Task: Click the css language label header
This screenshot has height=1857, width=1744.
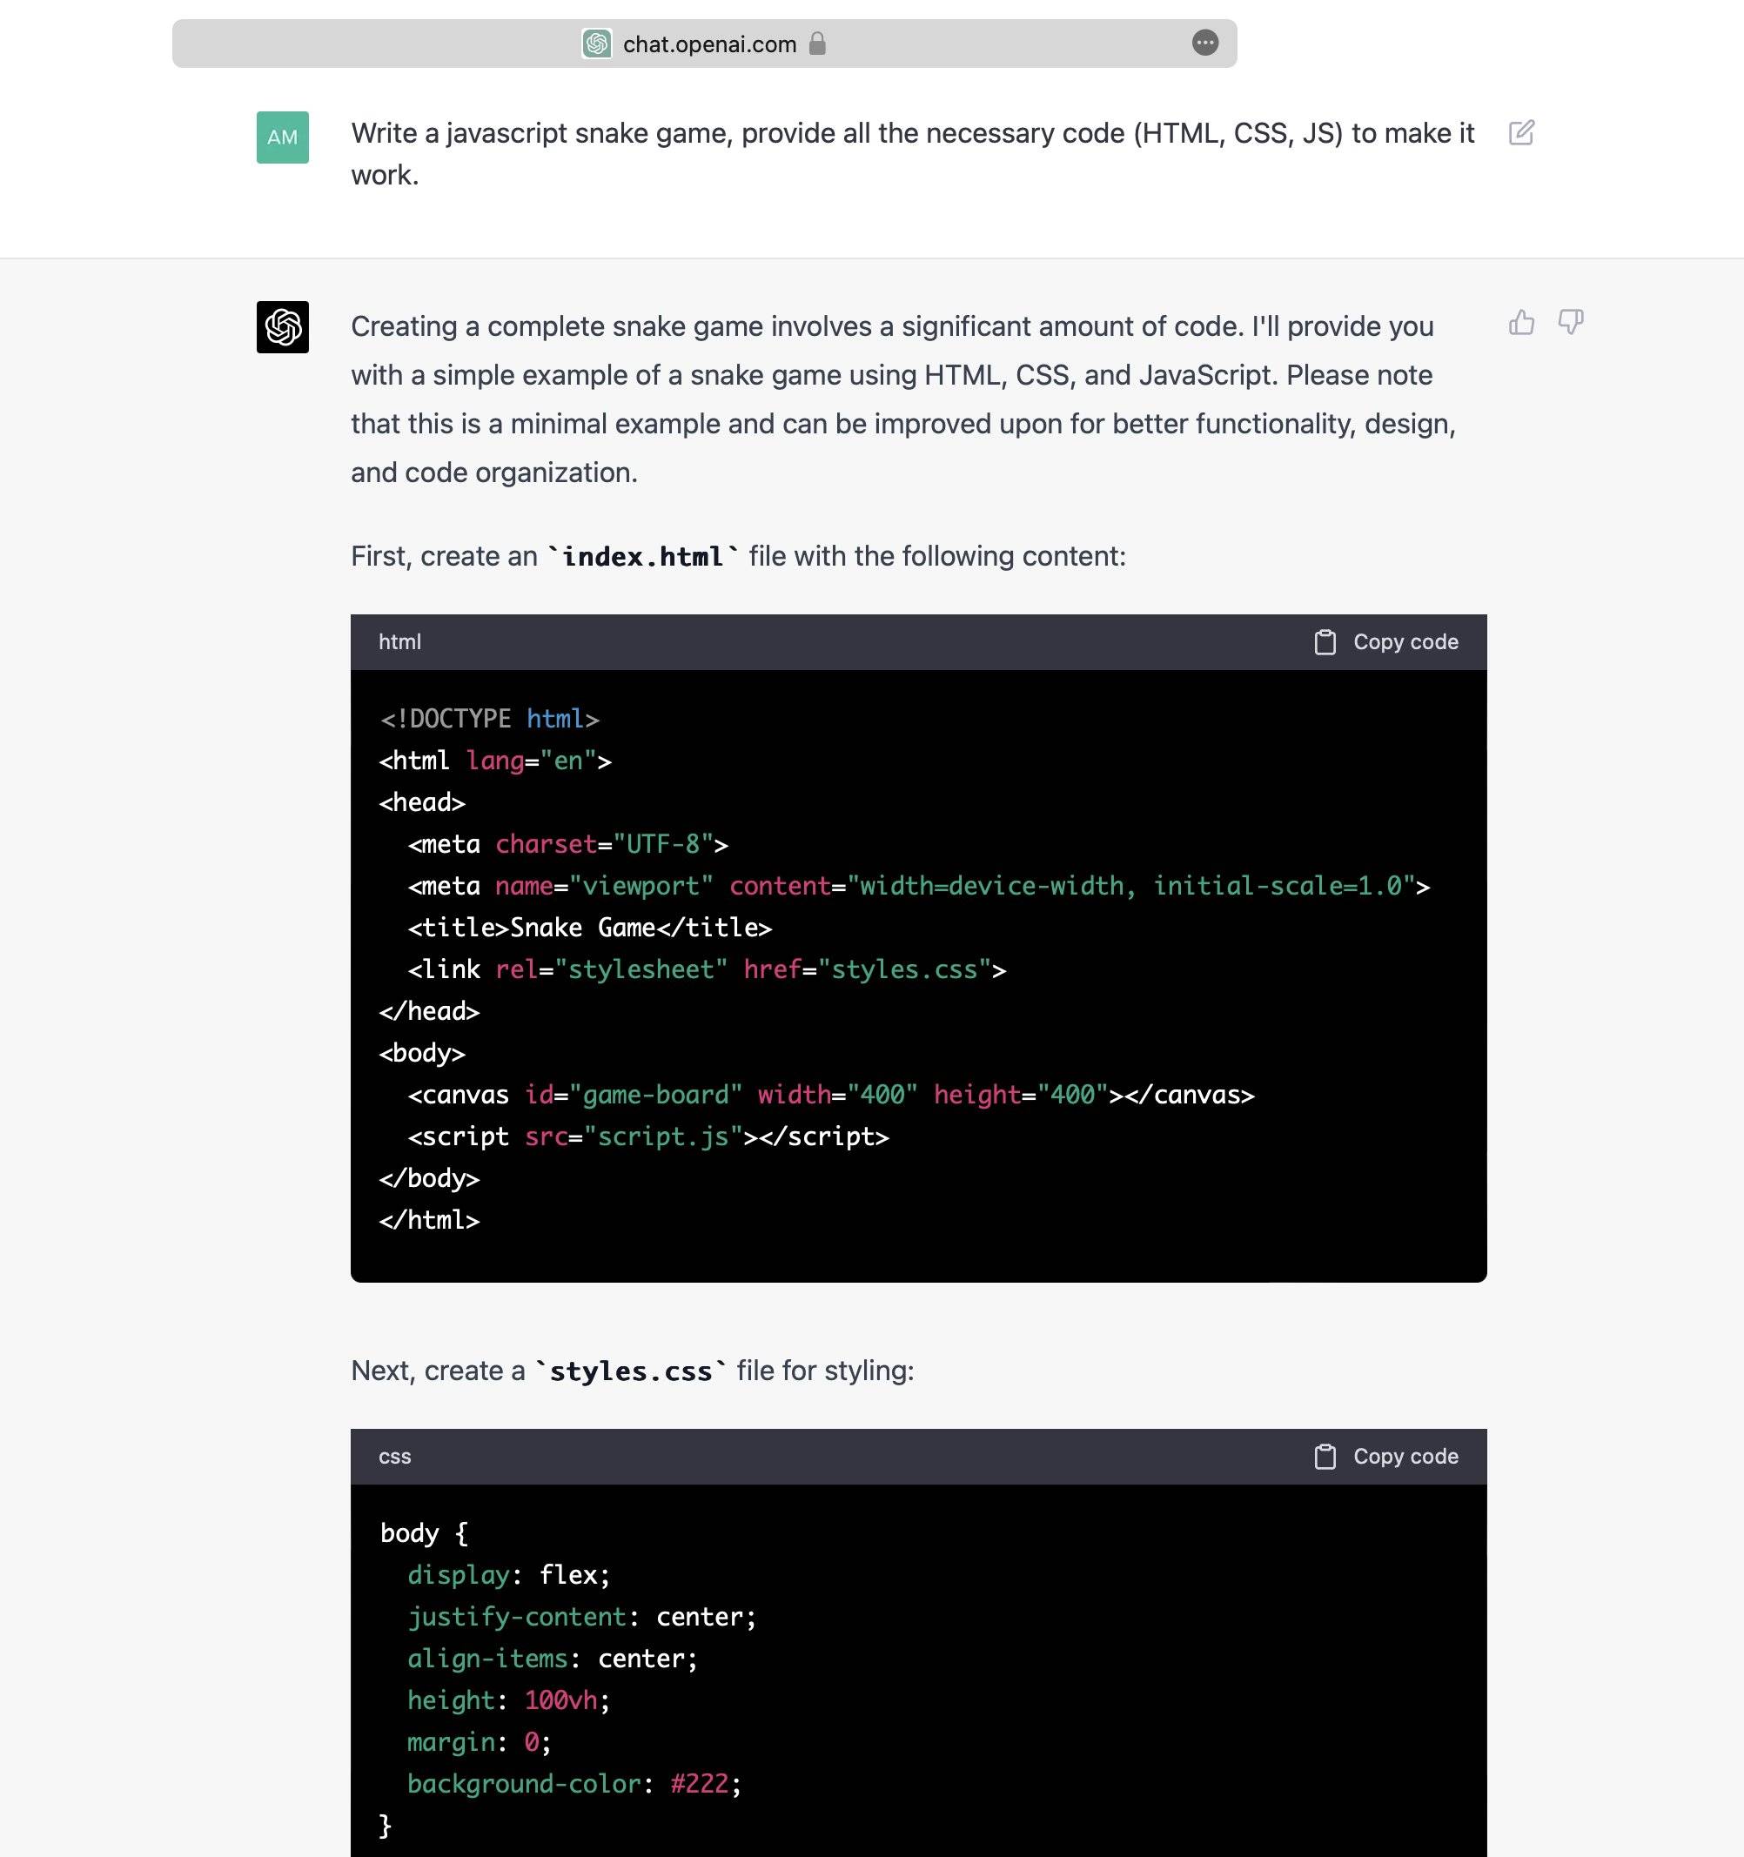Action: 394,1456
